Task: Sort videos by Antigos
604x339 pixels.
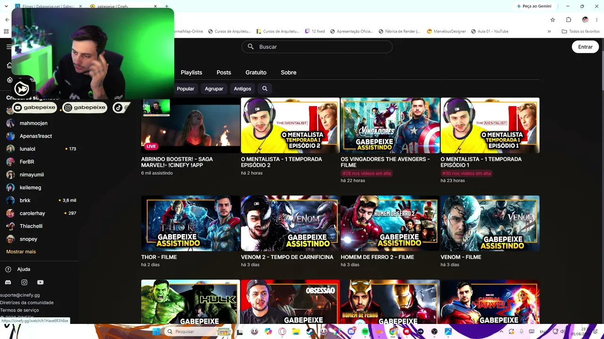Action: tap(243, 89)
